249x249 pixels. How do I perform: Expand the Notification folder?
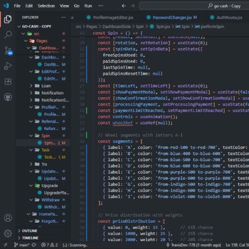point(31,93)
